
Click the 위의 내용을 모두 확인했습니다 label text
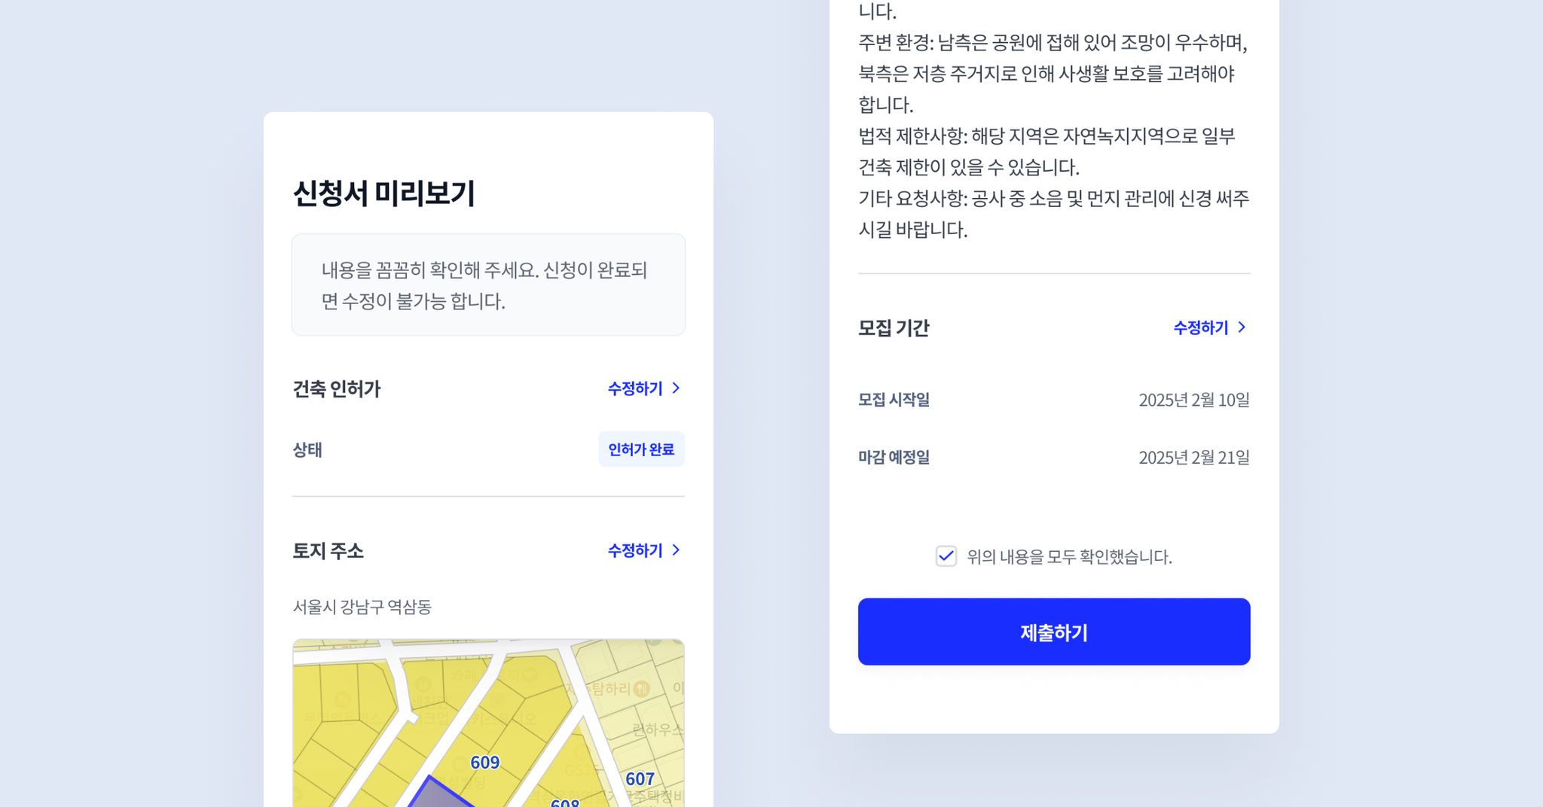point(1069,556)
